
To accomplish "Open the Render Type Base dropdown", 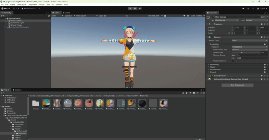I will click(x=250, y=40).
